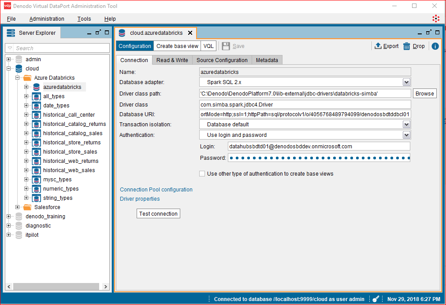Click the admin database icon
The height and width of the screenshot is (305, 446).
[19, 59]
